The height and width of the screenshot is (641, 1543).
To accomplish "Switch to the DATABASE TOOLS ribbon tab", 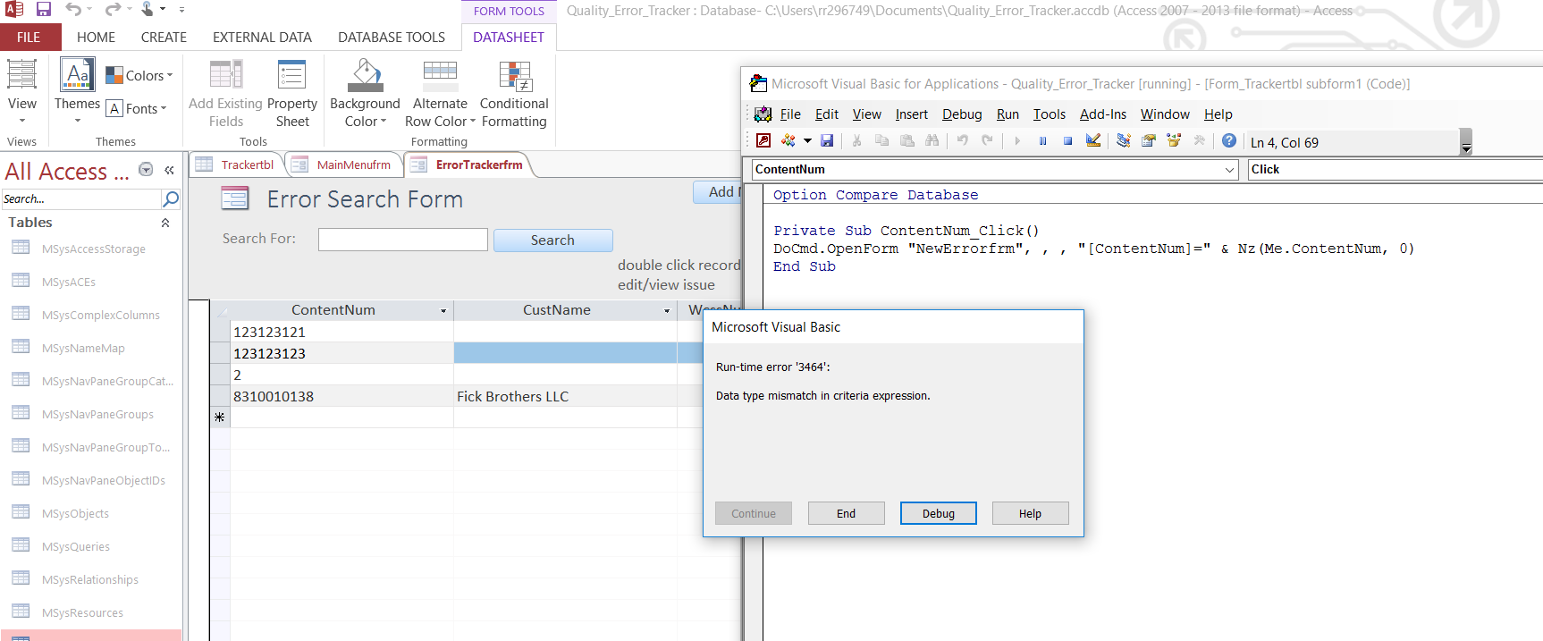I will pos(392,38).
